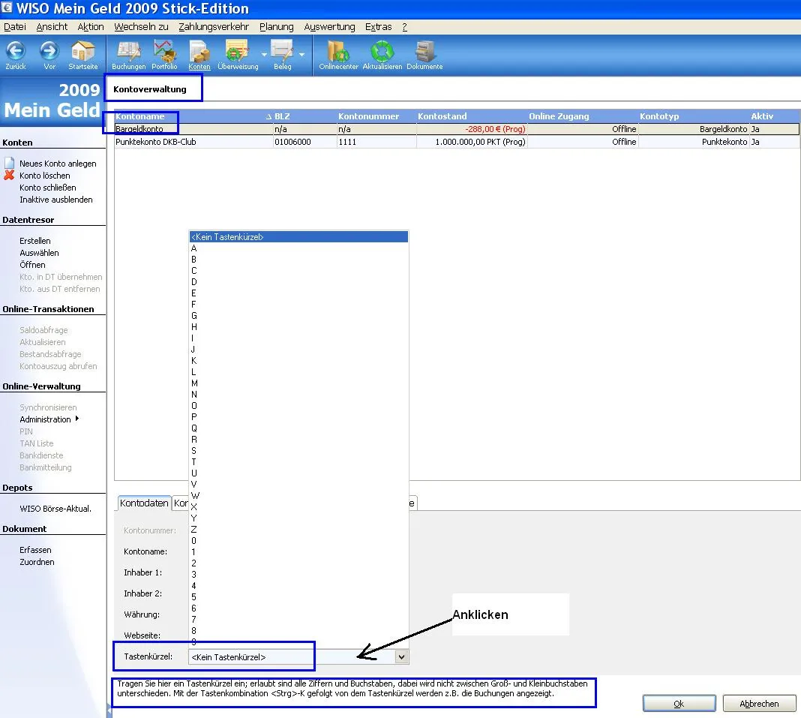Expand the Tastenkürzel dropdown arrow
This screenshot has width=801, height=718.
click(401, 657)
